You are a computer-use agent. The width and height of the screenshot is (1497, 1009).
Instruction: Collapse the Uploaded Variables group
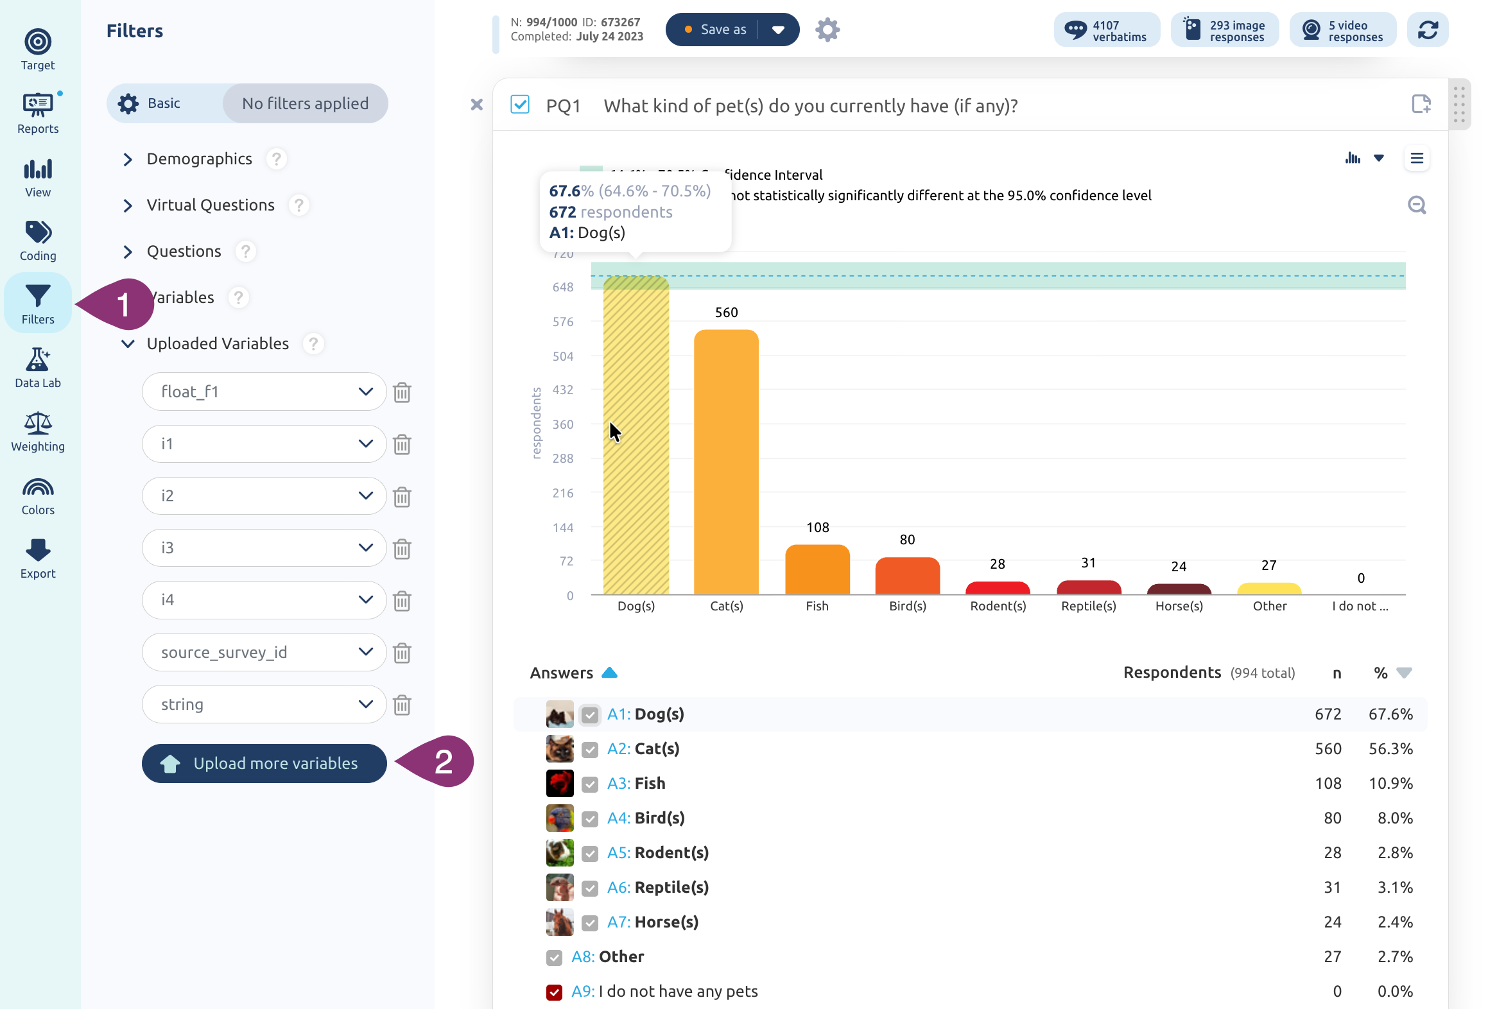128,343
